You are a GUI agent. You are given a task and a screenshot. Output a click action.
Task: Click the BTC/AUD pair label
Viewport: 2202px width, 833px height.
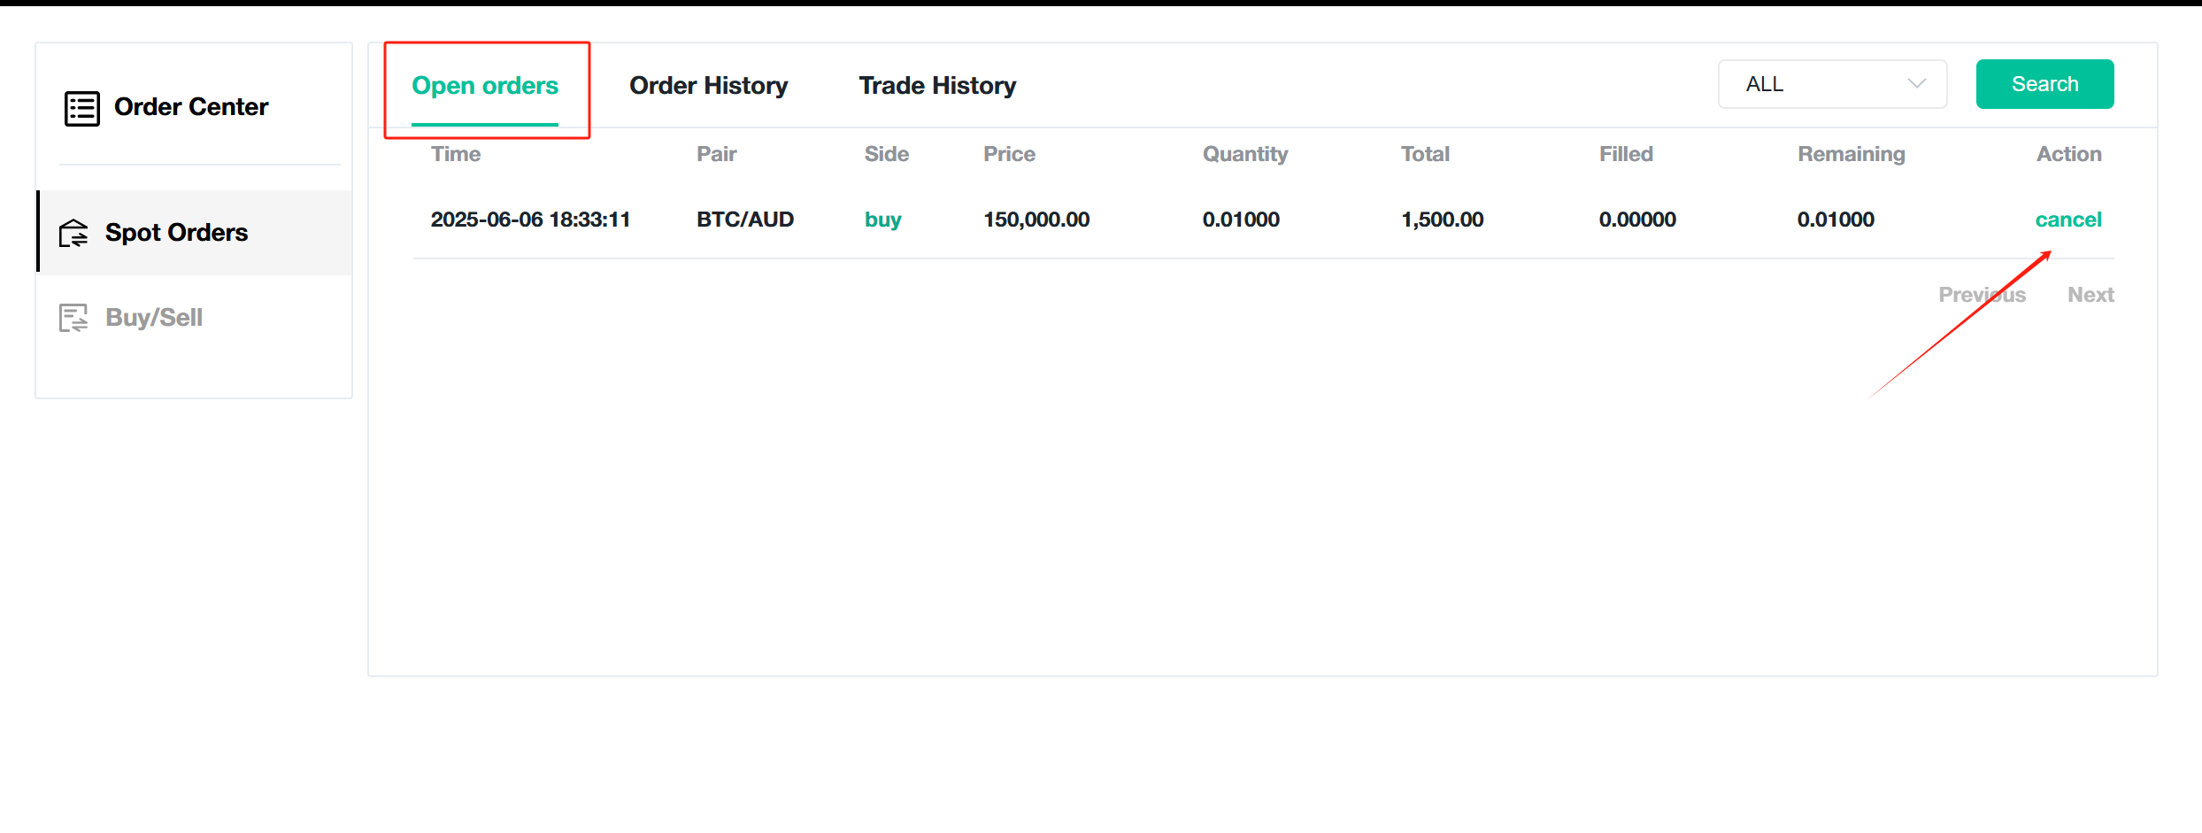(x=744, y=220)
